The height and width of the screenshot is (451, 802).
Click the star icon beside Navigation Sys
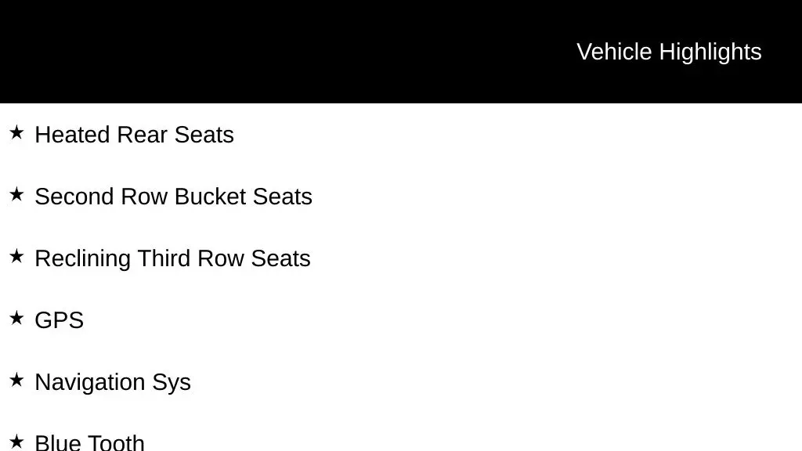pos(16,380)
